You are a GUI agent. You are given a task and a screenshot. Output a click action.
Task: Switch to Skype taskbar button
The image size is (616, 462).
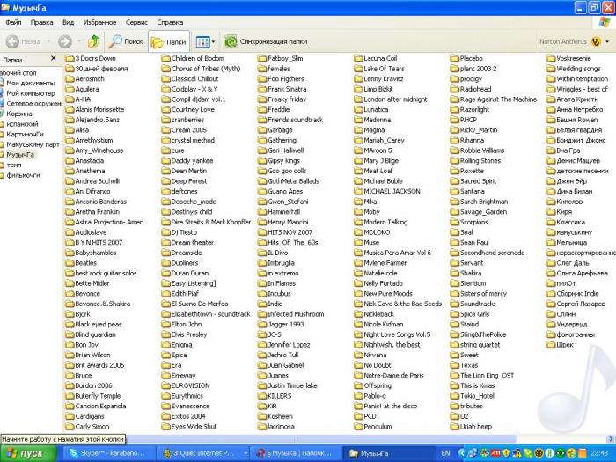pos(108,453)
